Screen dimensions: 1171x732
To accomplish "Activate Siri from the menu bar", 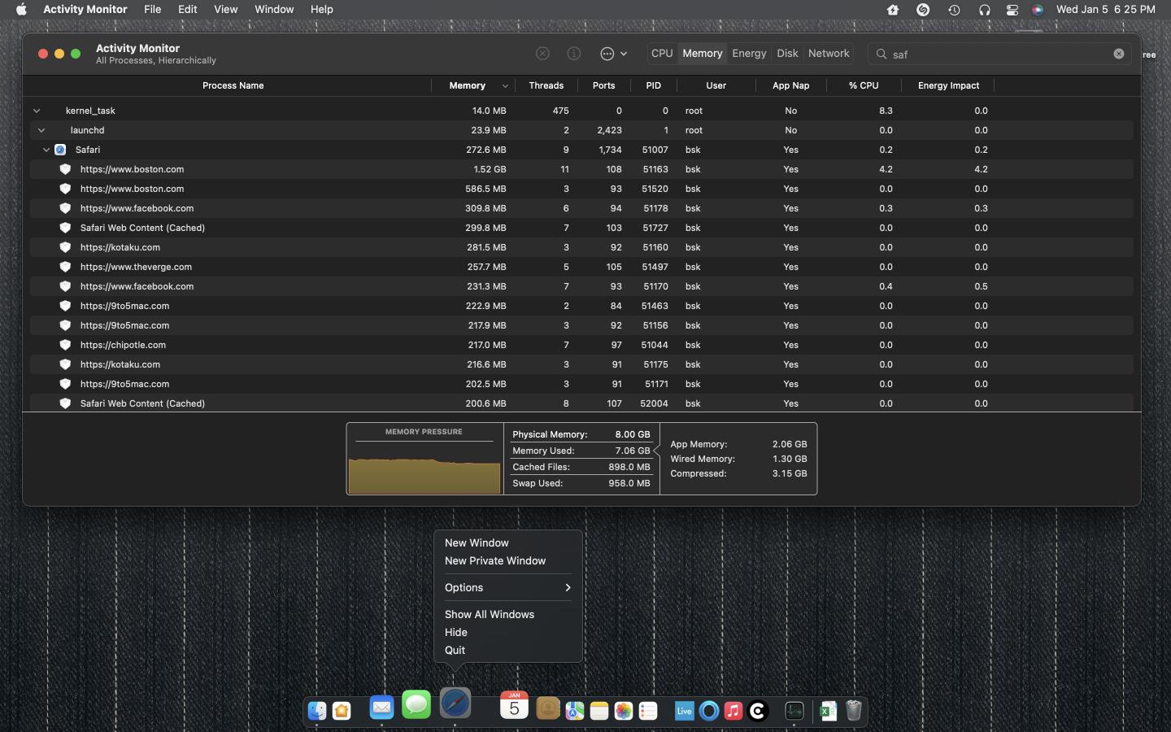I will 1038,10.
